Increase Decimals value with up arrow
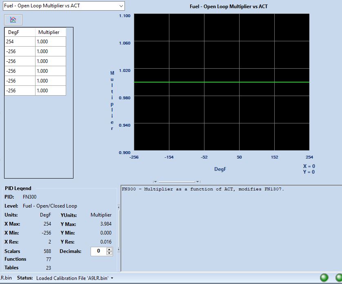This screenshot has height=284, width=342. click(109, 249)
